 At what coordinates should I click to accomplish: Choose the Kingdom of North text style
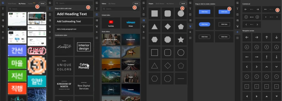click(x=64, y=86)
